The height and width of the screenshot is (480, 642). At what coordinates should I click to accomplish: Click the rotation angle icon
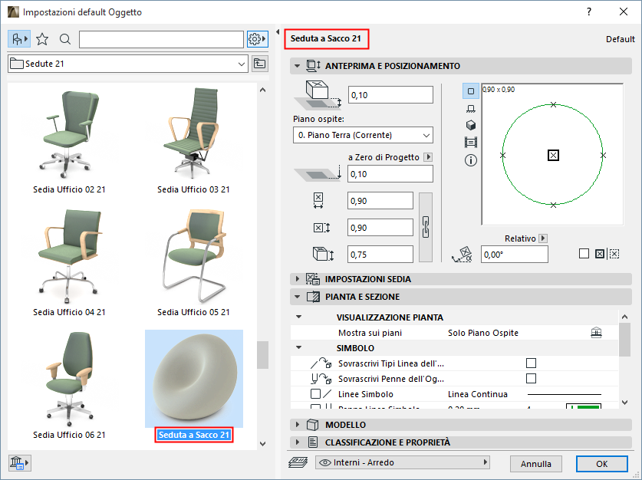click(462, 254)
